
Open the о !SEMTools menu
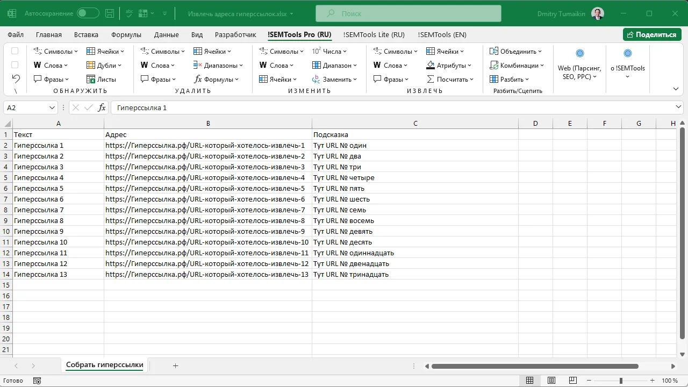tap(627, 64)
